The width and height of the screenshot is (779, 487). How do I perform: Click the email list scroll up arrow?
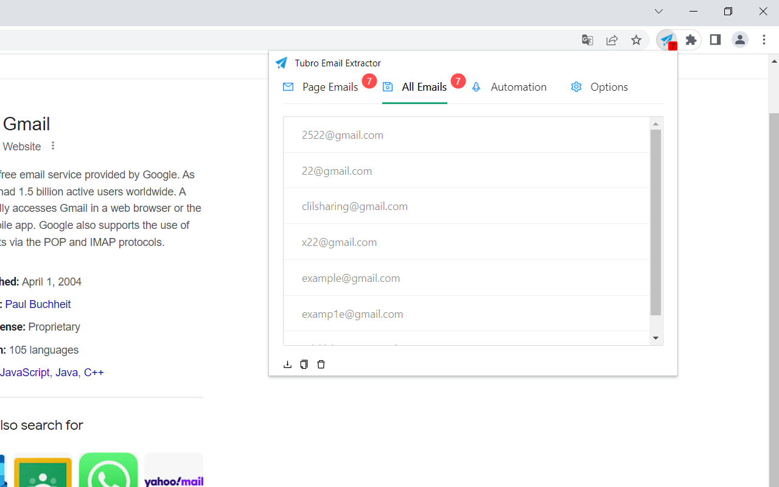655,124
